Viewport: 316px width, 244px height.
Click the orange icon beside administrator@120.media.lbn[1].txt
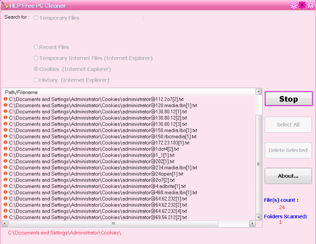pos(6,105)
